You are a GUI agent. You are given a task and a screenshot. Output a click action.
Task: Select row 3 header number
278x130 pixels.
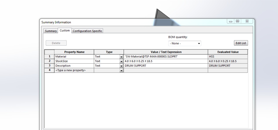[50, 66]
